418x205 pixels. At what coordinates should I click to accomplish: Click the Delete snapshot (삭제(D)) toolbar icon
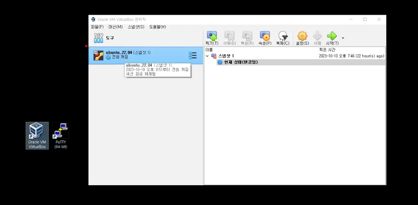coord(230,36)
